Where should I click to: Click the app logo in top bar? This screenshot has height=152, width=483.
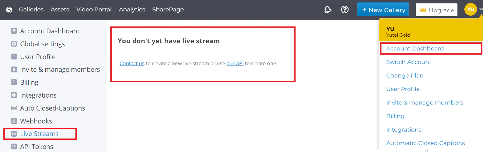[x=9, y=10]
